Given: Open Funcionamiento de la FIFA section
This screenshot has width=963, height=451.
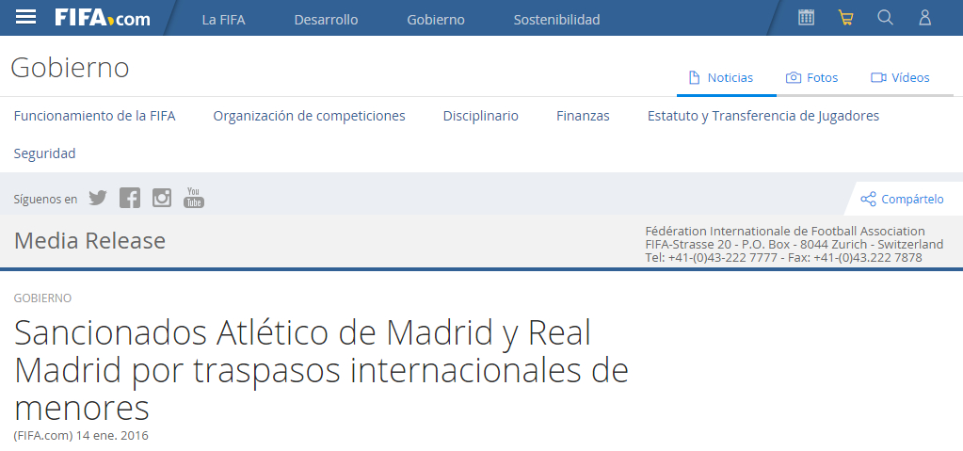Looking at the screenshot, I should pos(94,116).
